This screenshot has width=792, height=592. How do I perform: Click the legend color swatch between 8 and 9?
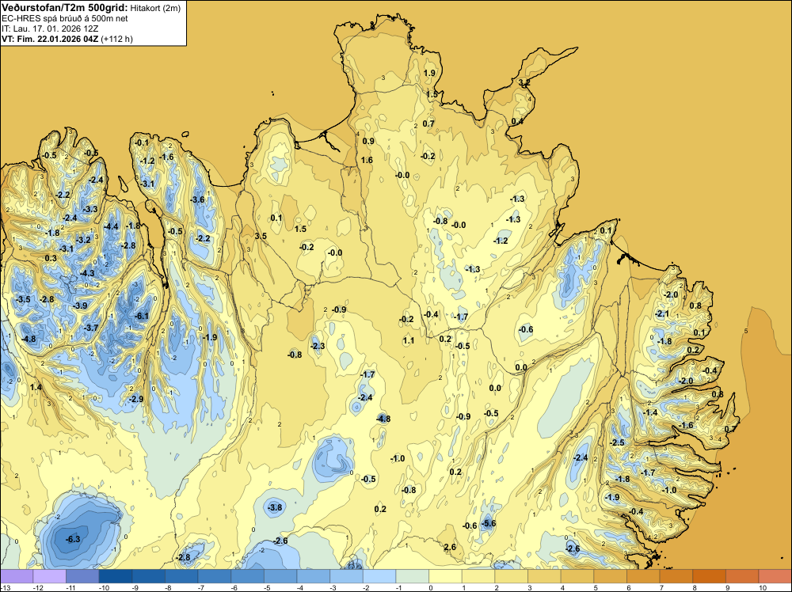[709, 576]
